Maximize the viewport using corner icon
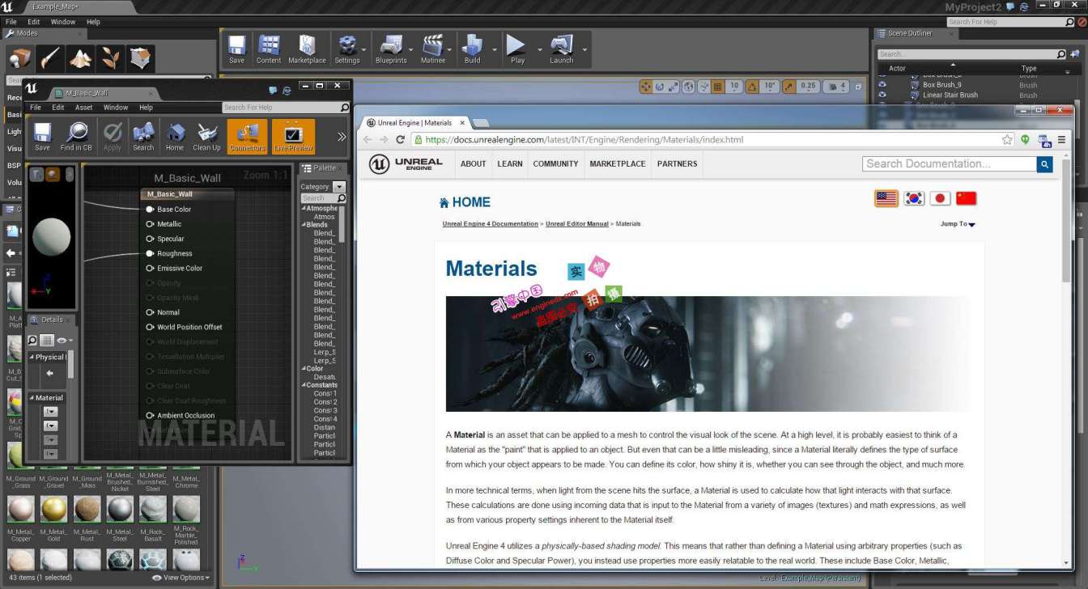 pos(860,87)
